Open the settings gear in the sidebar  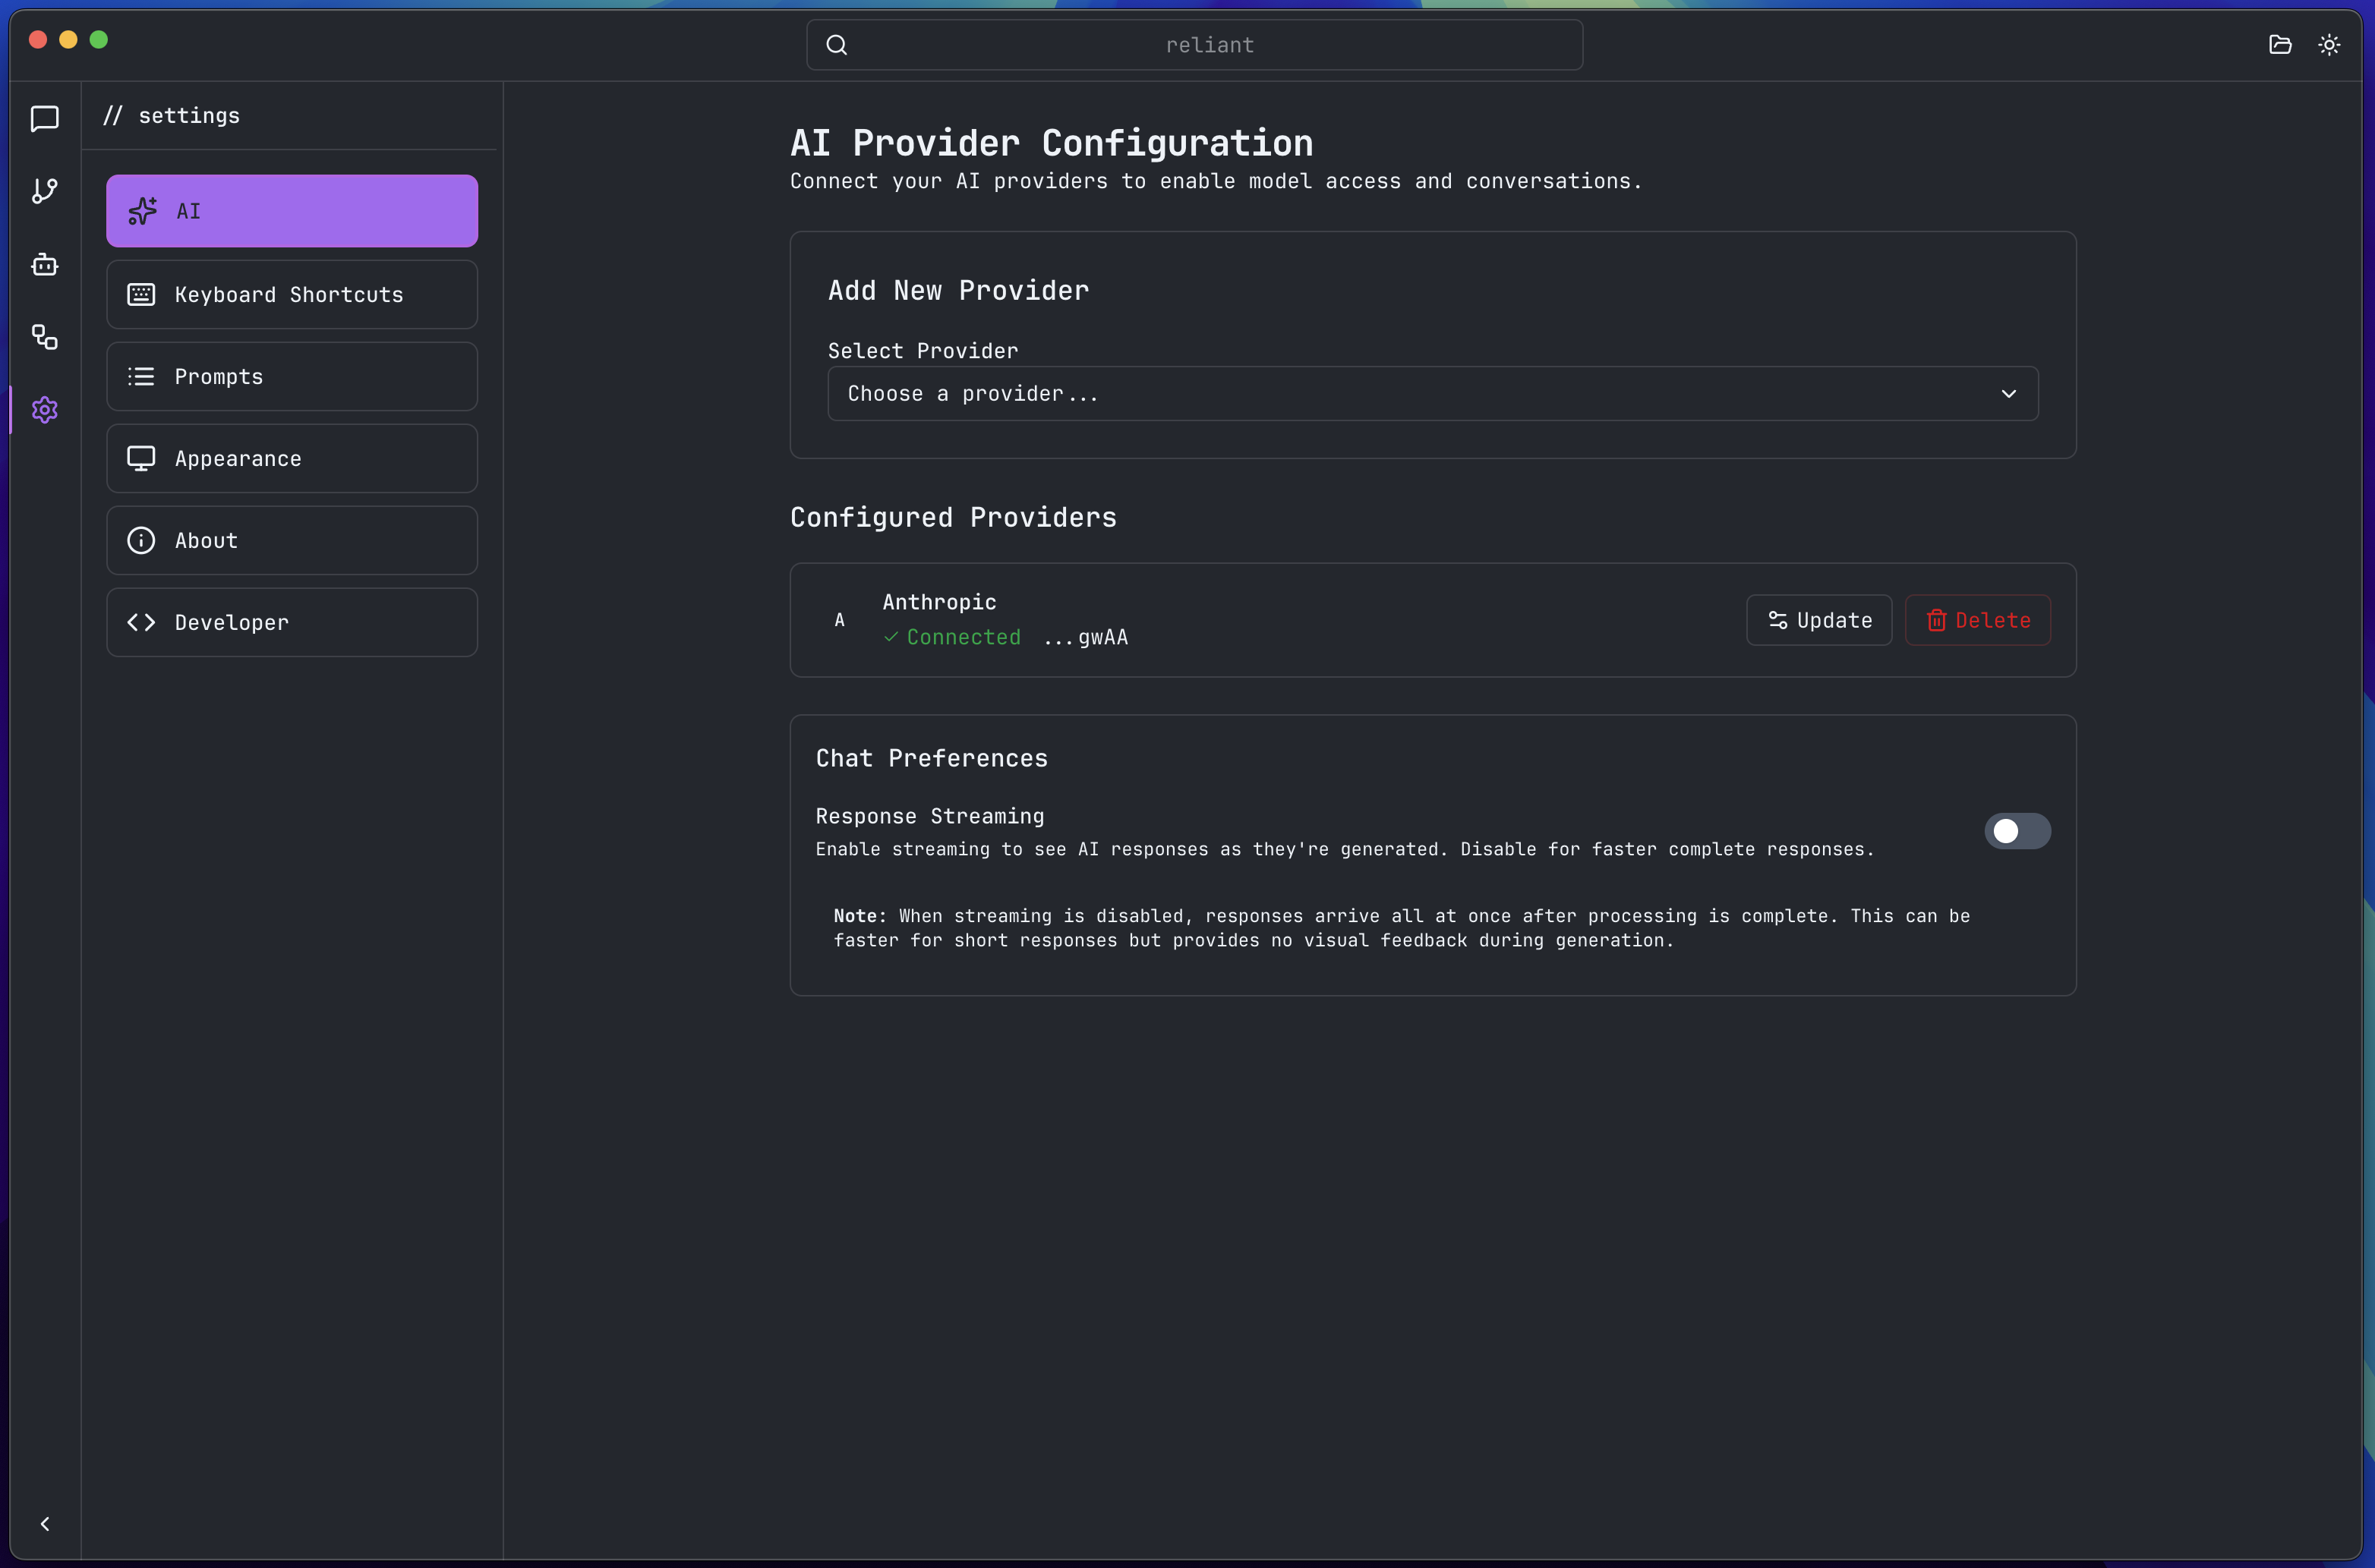44,410
